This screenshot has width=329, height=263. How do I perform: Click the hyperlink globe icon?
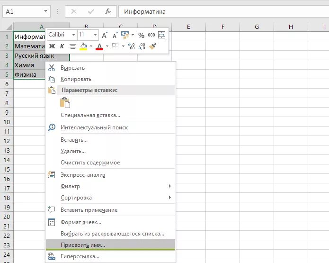coord(52,256)
